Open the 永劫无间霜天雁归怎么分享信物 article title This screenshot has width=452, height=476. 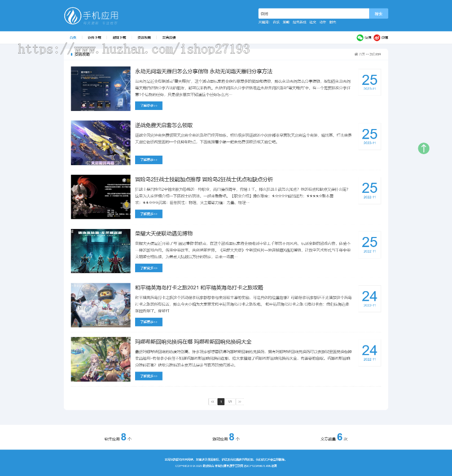[x=204, y=71]
